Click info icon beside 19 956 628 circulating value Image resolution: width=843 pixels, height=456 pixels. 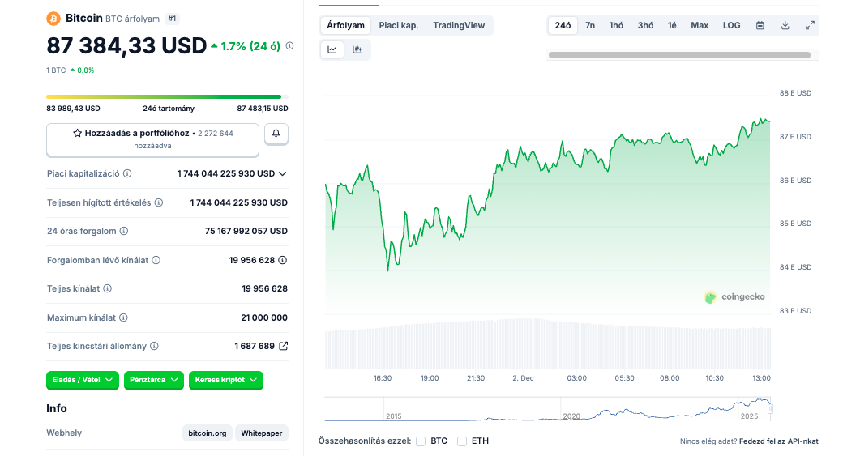[x=283, y=260]
